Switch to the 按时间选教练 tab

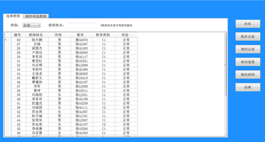click(x=36, y=16)
